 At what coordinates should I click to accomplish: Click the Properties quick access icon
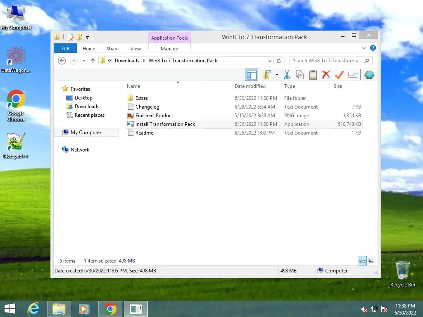pos(71,37)
